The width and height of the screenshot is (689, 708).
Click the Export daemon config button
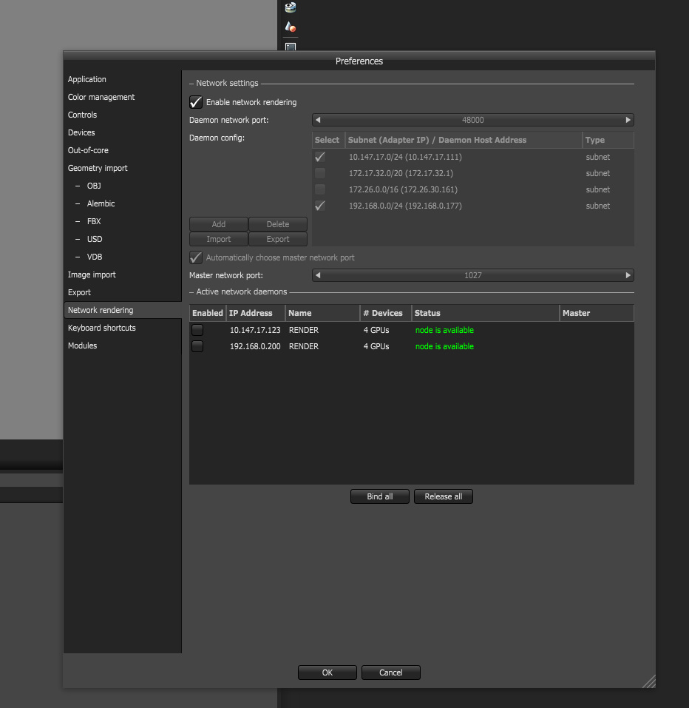pos(277,239)
